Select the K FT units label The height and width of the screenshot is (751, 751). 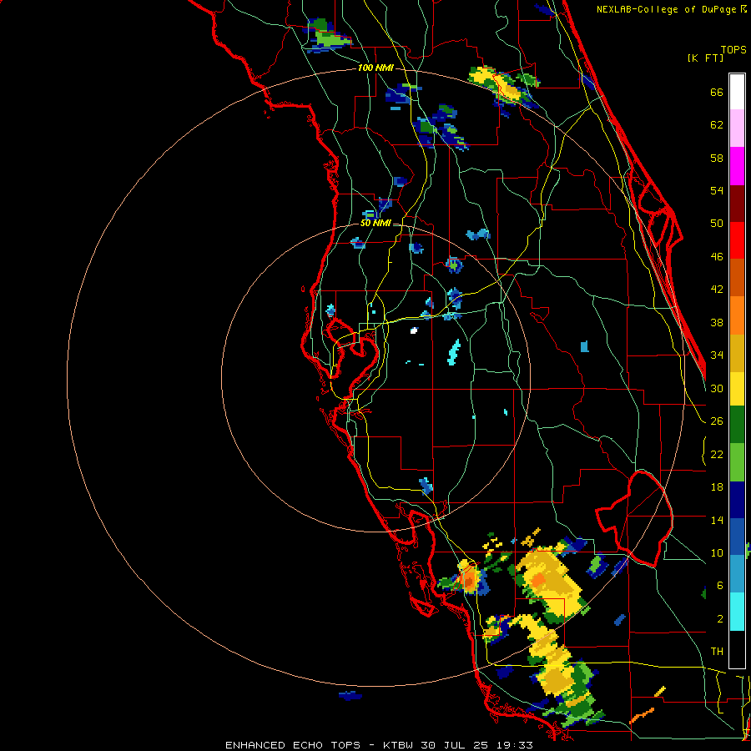[x=705, y=58]
